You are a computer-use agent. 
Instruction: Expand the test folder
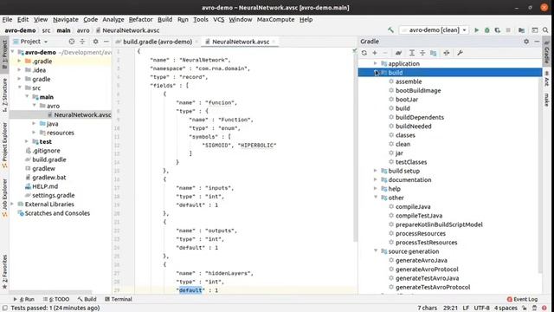pos(27,141)
